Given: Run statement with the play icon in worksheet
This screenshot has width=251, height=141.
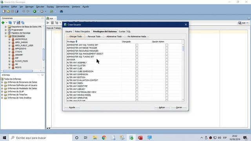Looking at the screenshot, I should (x=48, y=23).
